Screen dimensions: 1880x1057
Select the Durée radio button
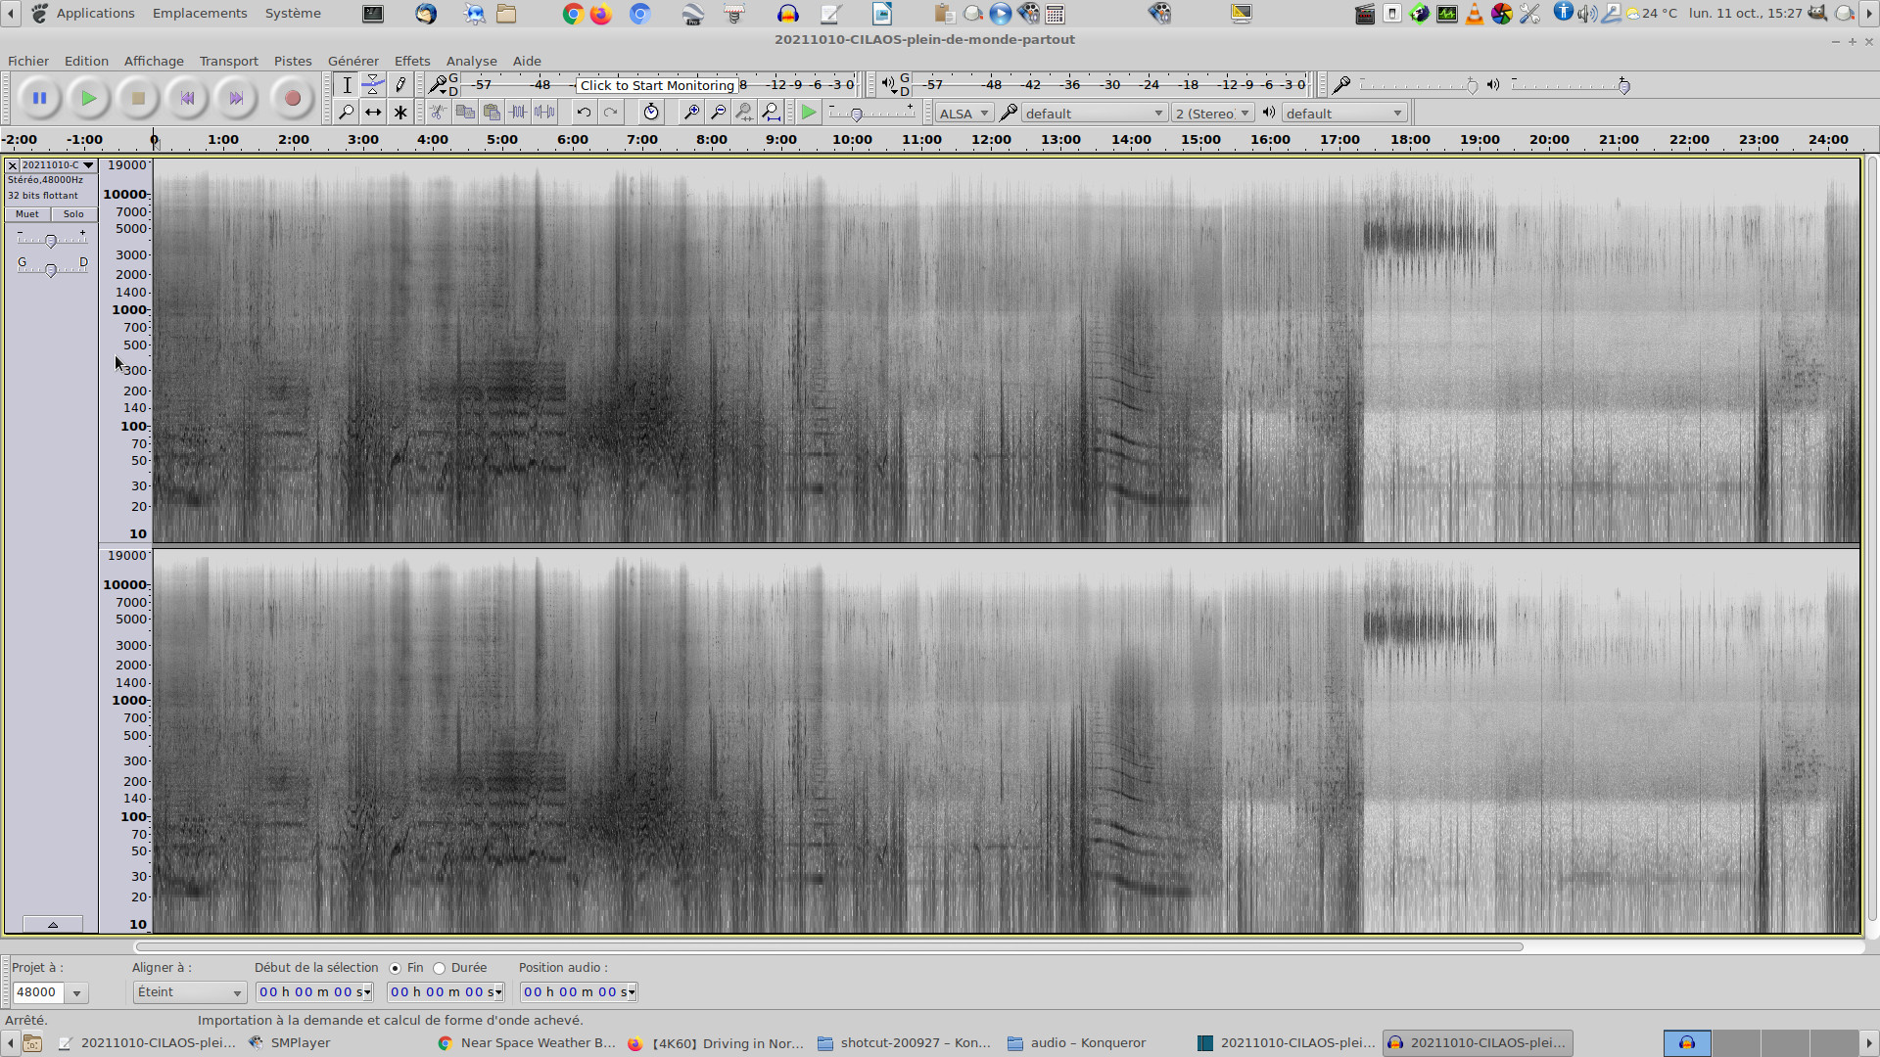[440, 969]
